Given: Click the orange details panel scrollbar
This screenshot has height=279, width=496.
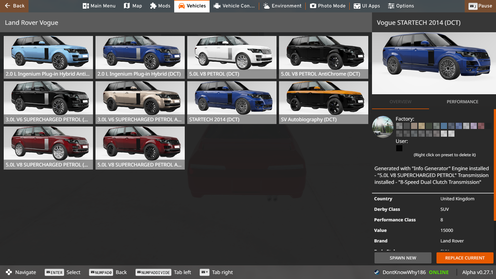Looking at the screenshot, I should click(495, 165).
